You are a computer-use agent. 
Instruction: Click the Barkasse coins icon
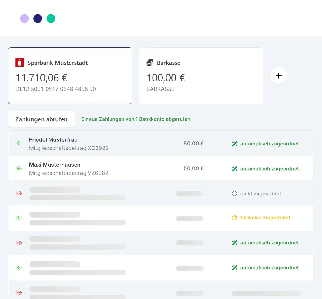coord(150,63)
